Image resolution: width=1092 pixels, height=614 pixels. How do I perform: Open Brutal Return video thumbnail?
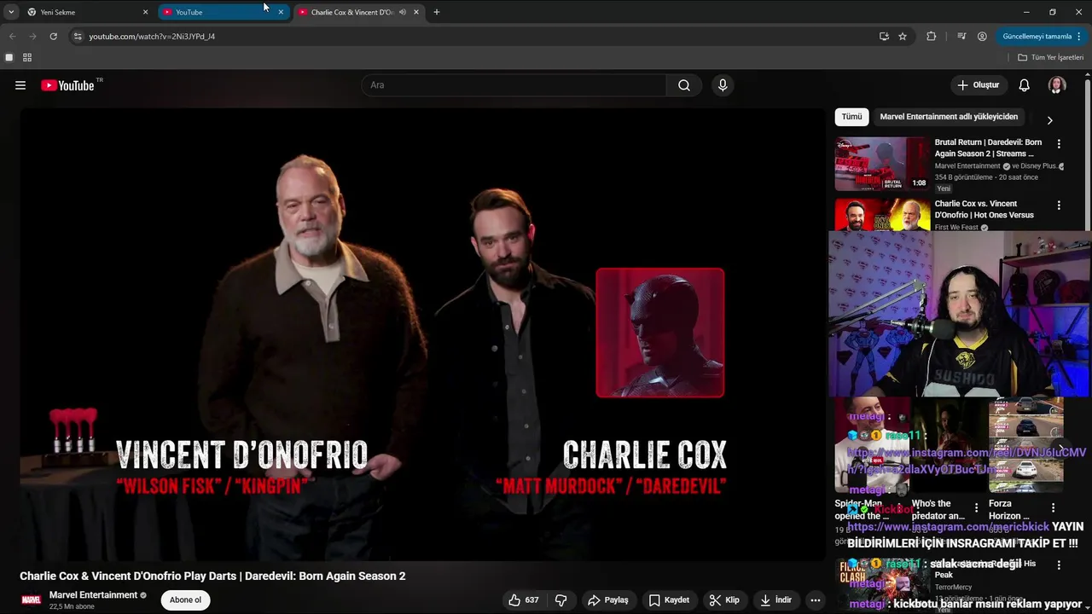tap(882, 165)
